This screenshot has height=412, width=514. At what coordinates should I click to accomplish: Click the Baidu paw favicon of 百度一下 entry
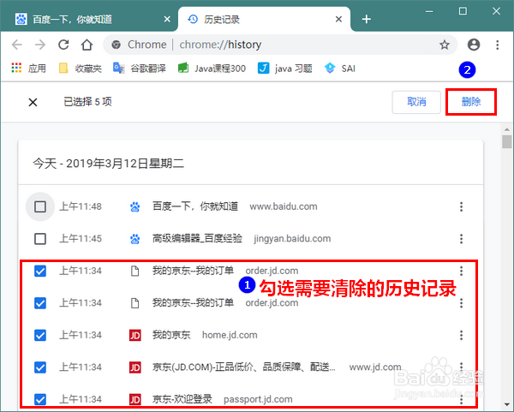coord(135,206)
